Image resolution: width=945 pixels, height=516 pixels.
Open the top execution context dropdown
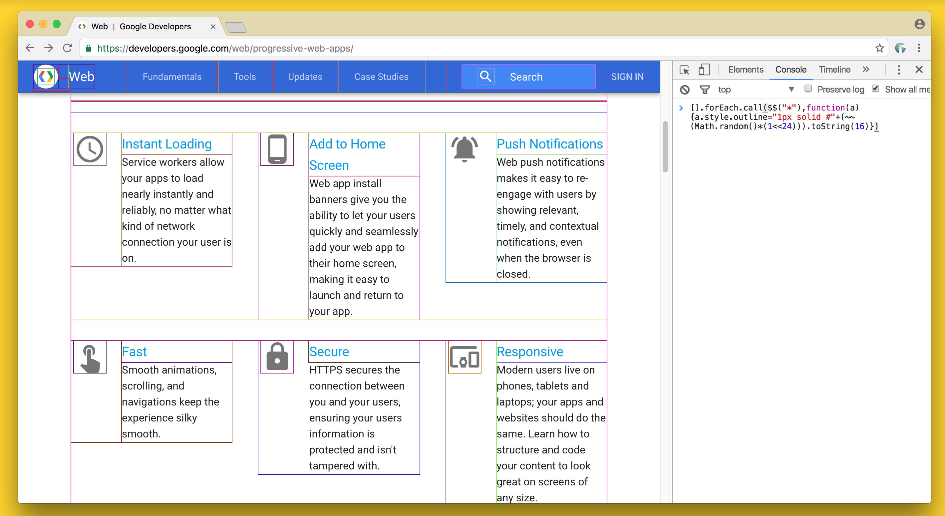[791, 90]
